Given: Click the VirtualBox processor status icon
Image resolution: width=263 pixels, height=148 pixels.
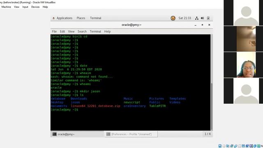Looking at the screenshot, I should pyautogui.click(x=251, y=146).
